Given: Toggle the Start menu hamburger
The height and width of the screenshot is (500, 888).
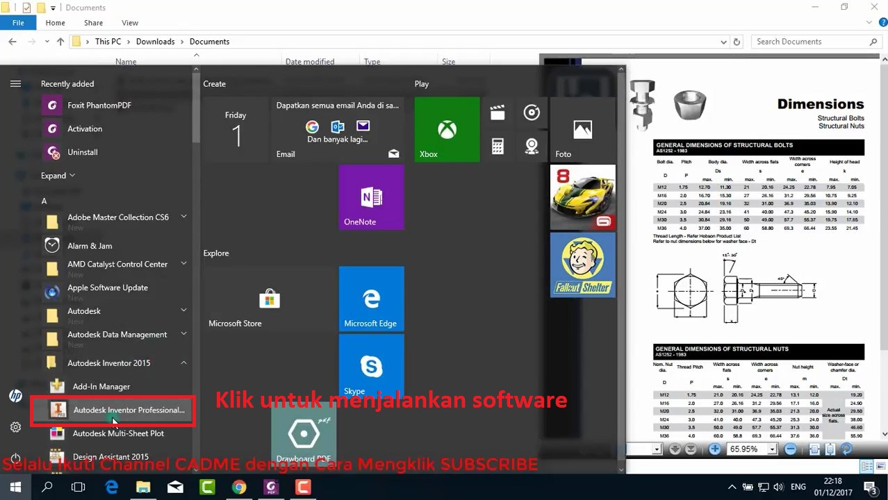Looking at the screenshot, I should tap(15, 83).
